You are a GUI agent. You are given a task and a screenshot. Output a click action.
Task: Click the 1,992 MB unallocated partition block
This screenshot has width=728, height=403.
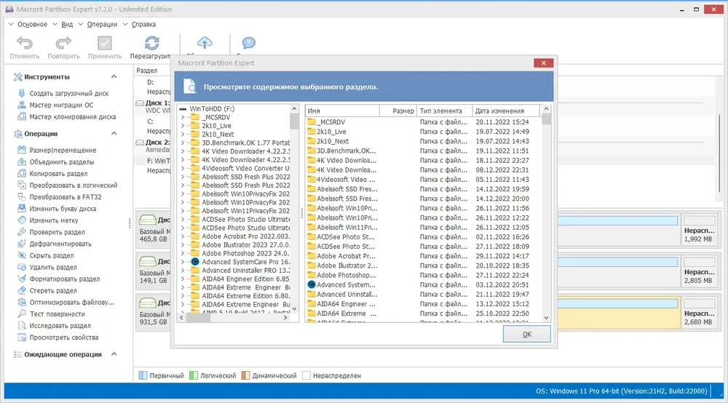699,231
